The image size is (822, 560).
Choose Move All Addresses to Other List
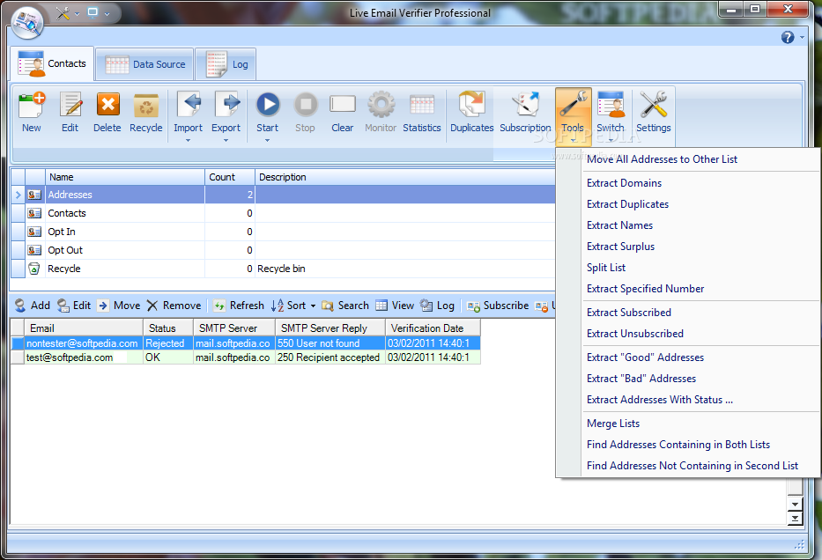pyautogui.click(x=662, y=159)
